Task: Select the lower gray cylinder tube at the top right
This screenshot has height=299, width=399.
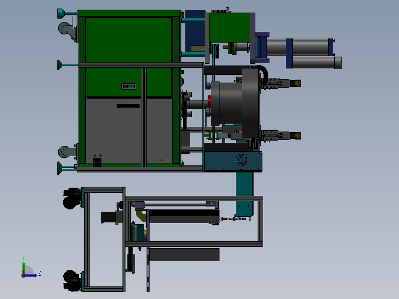Action: [317, 63]
